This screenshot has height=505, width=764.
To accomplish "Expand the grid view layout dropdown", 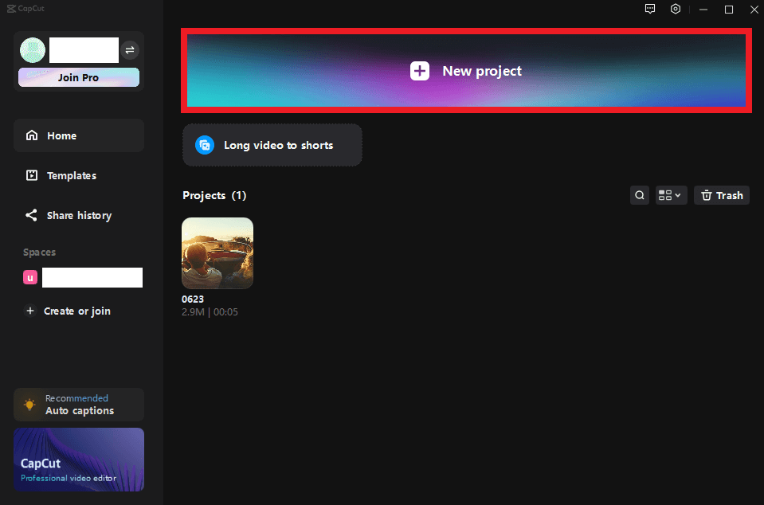I will pos(671,195).
